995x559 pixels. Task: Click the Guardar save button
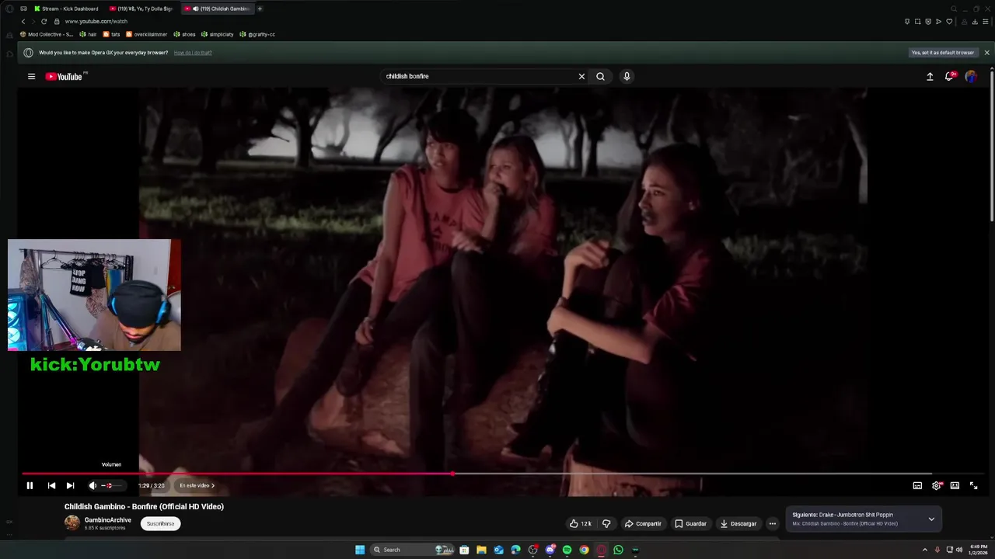click(x=690, y=523)
